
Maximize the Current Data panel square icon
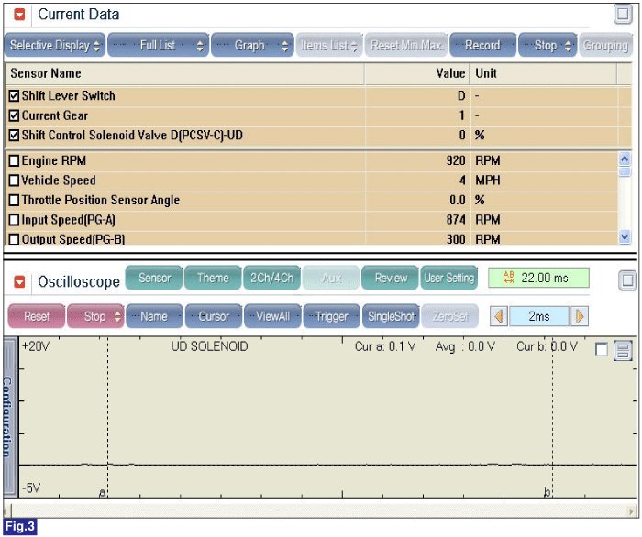[623, 15]
